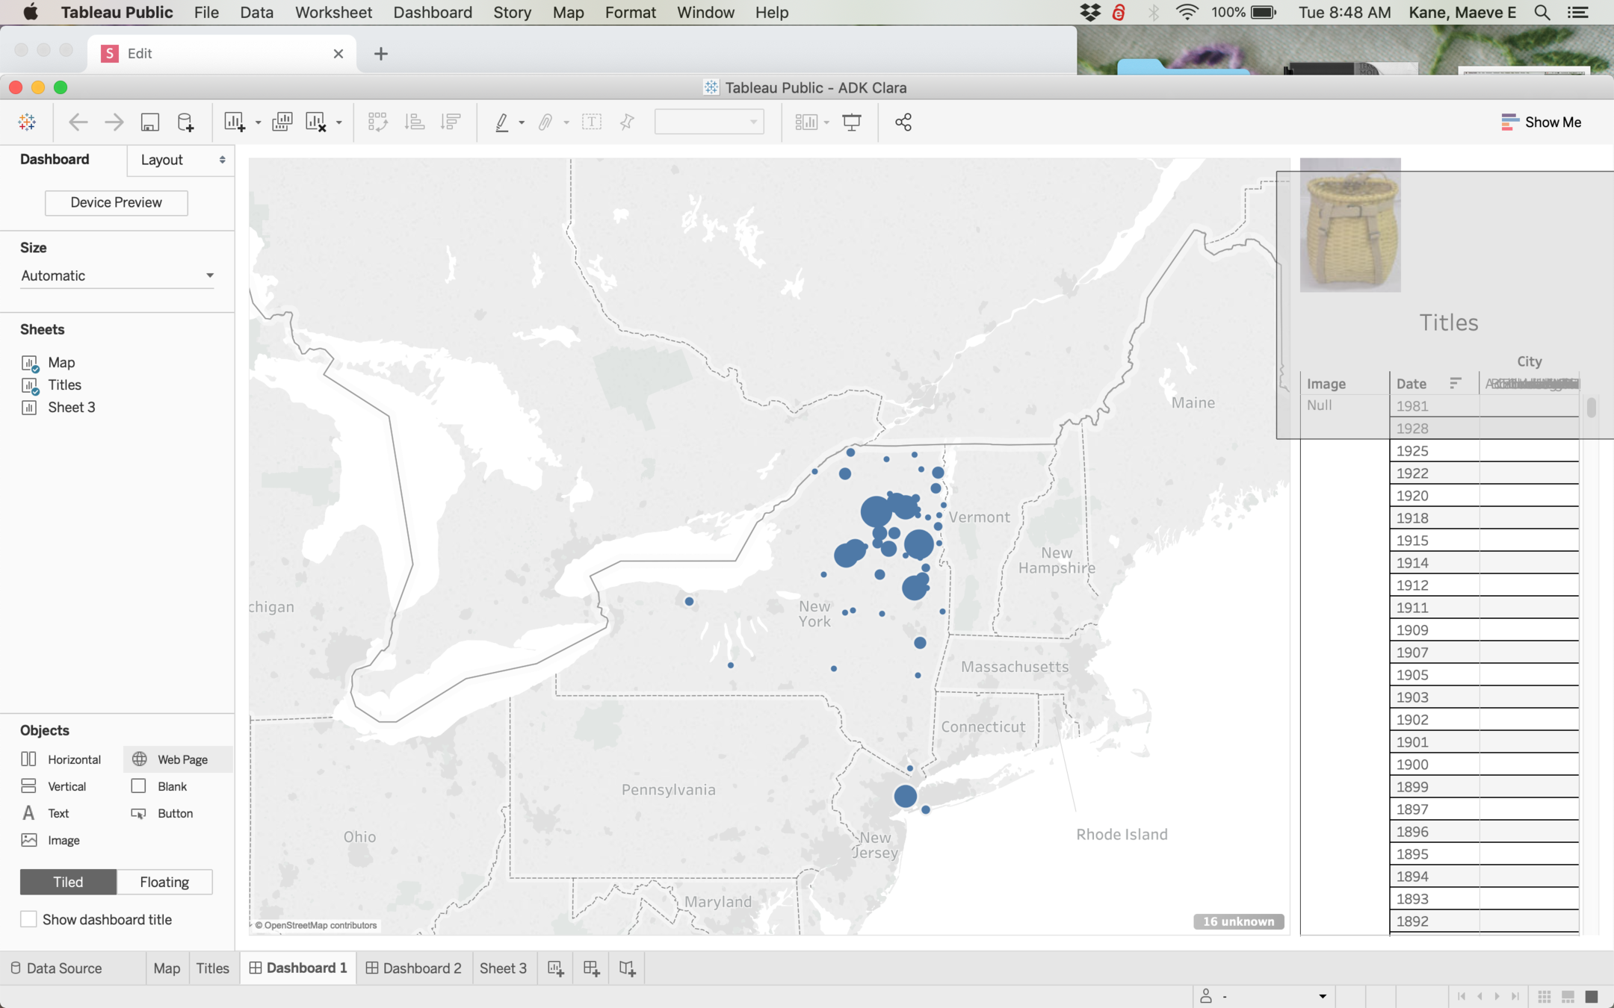Click the Device Preview button

116,202
